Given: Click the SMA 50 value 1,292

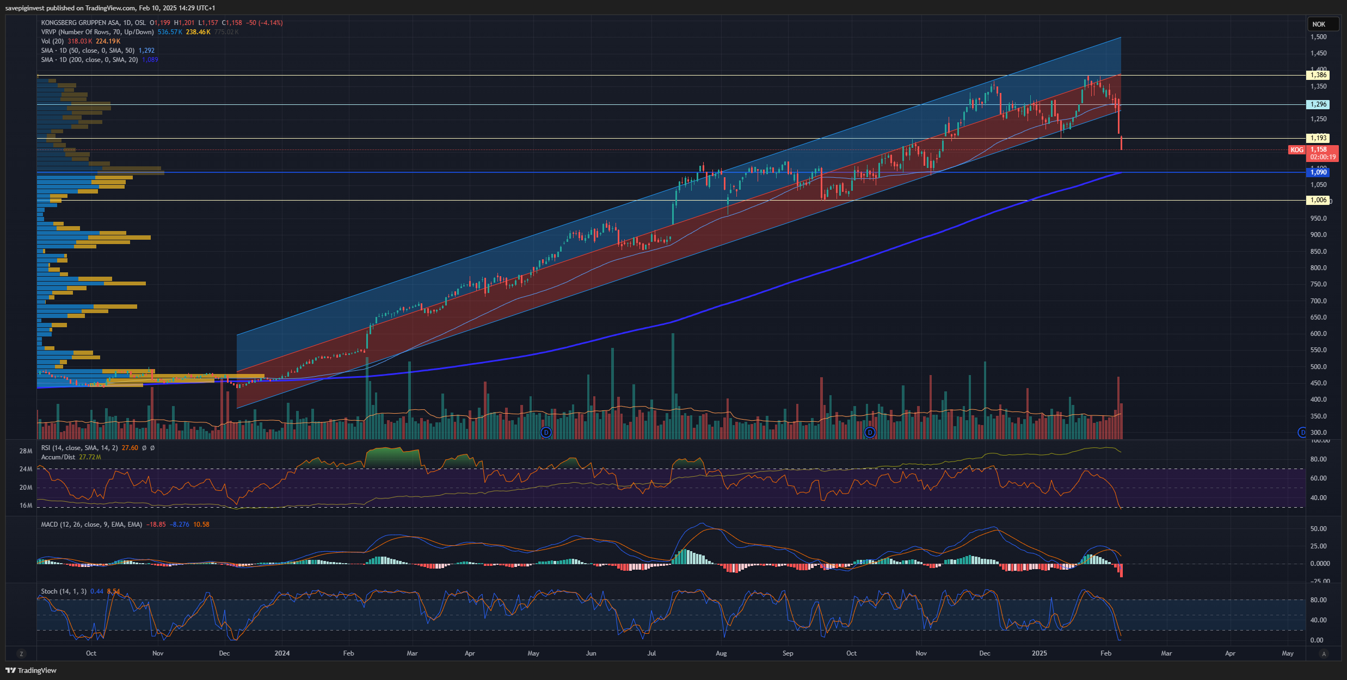Looking at the screenshot, I should pos(146,51).
